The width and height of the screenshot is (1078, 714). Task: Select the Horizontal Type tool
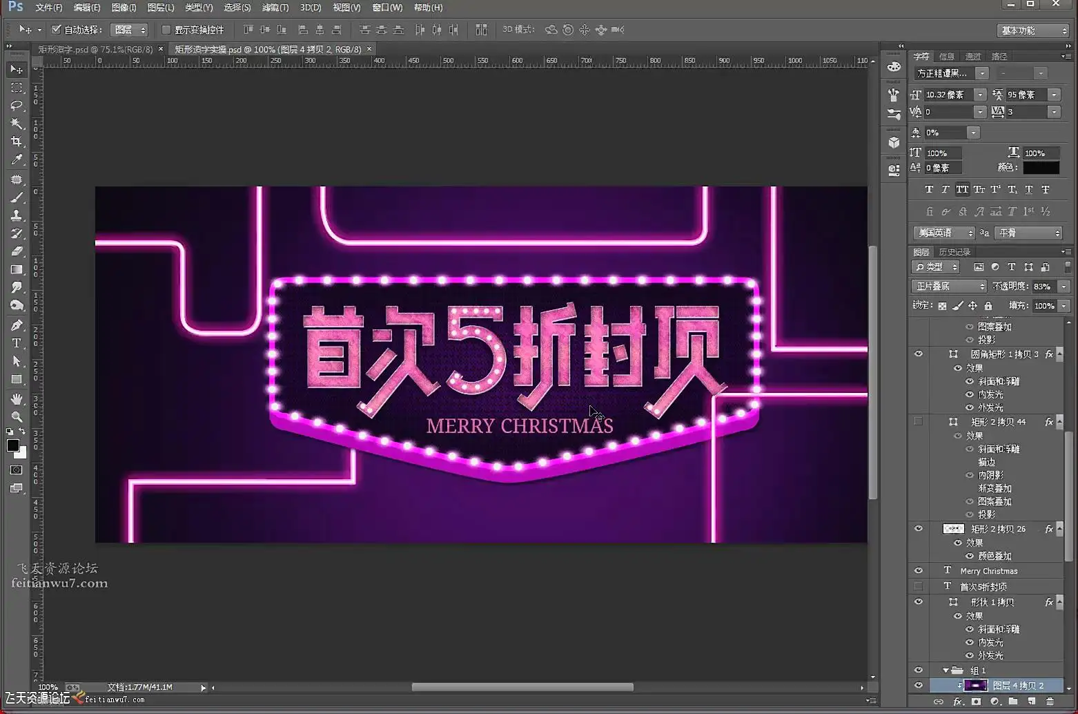17,343
